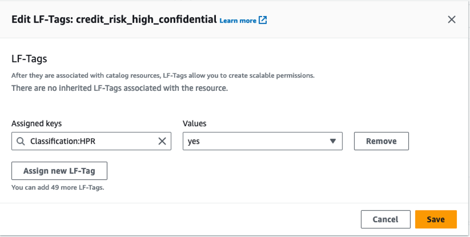Open the Learn more link

(x=238, y=21)
